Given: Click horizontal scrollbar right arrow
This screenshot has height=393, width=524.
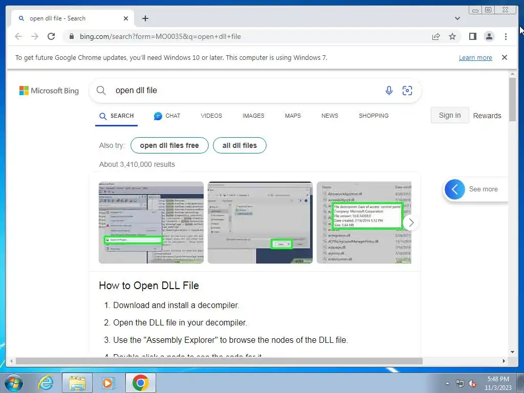Looking at the screenshot, I should [504, 361].
